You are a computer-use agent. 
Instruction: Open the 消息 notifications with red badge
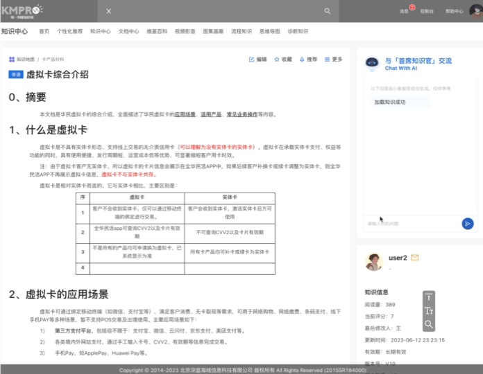click(405, 11)
